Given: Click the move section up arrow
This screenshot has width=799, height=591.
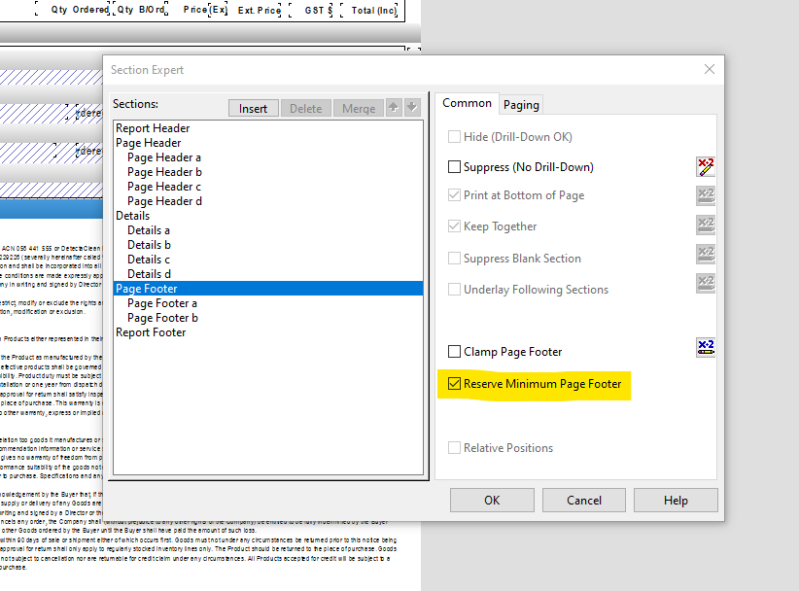Looking at the screenshot, I should click(x=394, y=108).
